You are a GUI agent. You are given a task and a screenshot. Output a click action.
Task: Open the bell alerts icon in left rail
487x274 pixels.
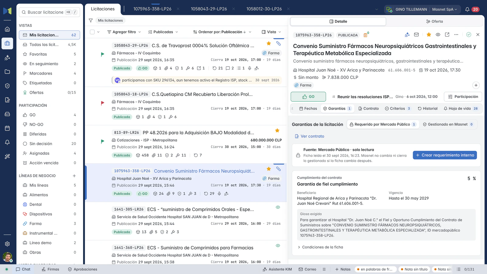[7, 142]
